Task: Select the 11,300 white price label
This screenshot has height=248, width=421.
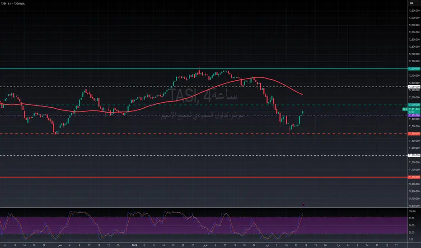Action: click(x=413, y=155)
